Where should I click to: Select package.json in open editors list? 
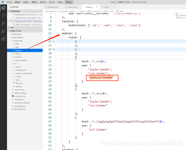(25, 15)
